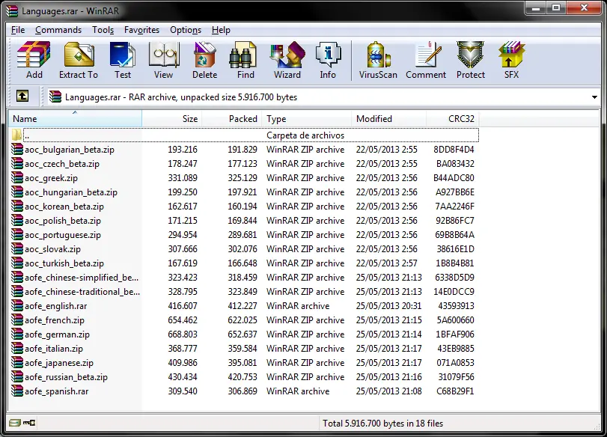Select aofe_chinese-simplified_be... file
This screenshot has height=437, width=607.
pyautogui.click(x=82, y=278)
